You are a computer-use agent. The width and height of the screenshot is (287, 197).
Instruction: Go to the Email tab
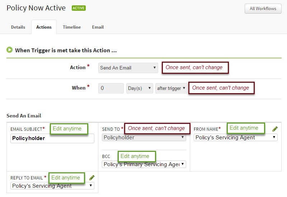click(98, 27)
